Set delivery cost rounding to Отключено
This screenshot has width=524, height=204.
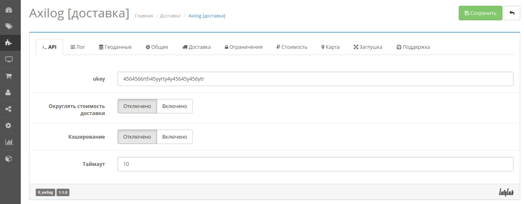click(137, 106)
